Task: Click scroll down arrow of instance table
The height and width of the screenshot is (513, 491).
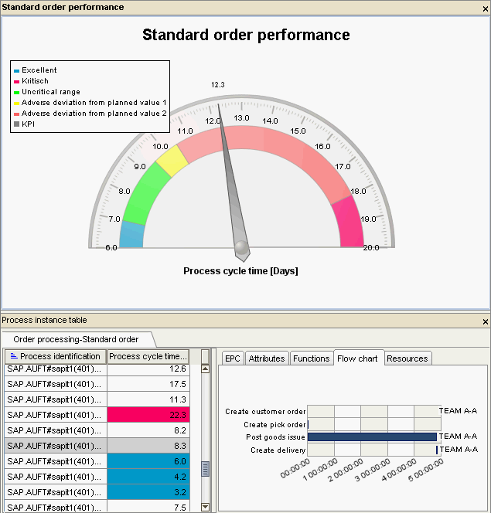Action: (205, 507)
